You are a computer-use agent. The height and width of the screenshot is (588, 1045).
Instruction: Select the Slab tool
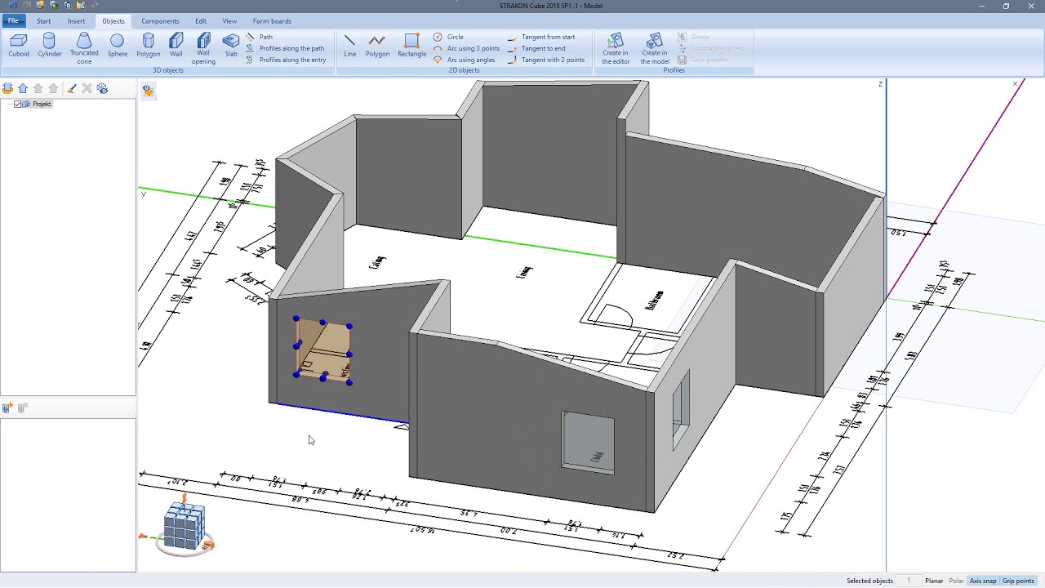(231, 46)
